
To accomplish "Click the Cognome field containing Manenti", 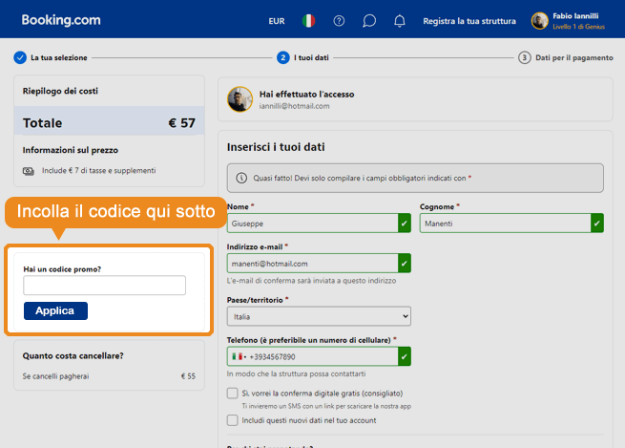I will (504, 224).
